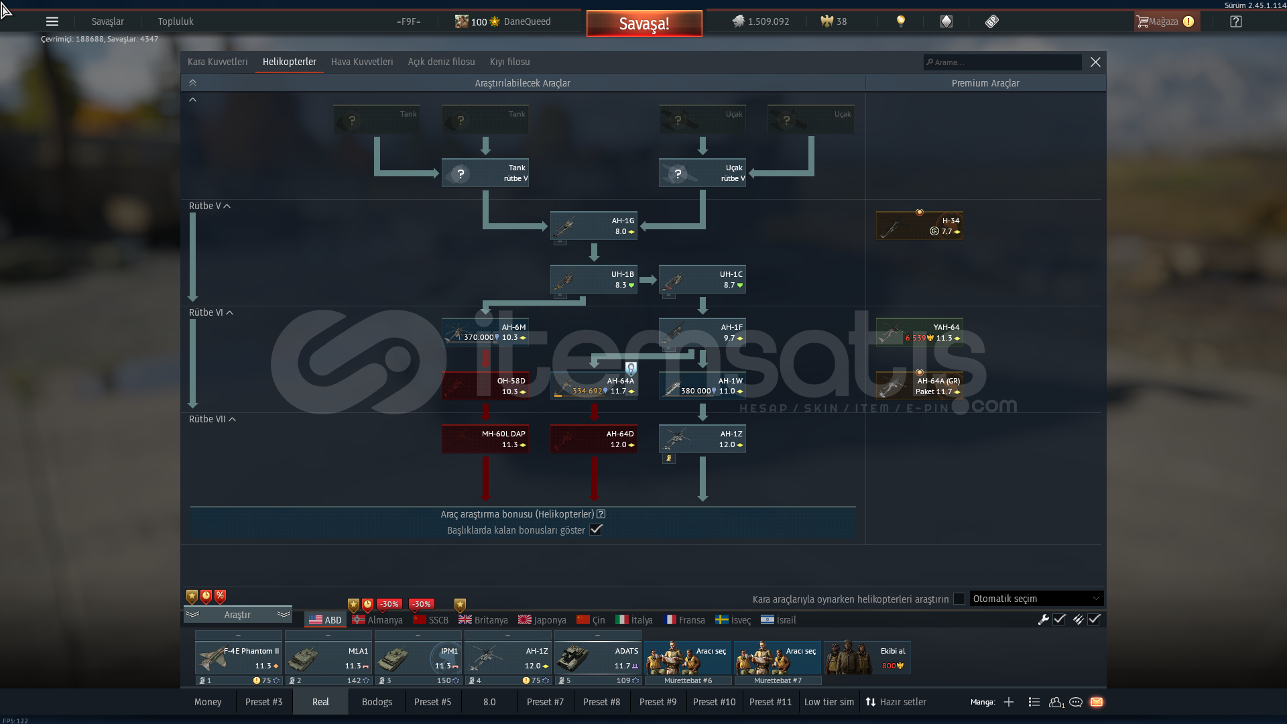Viewport: 1287px width, 724px height.
Task: Select the Bodogs preset
Action: (377, 702)
